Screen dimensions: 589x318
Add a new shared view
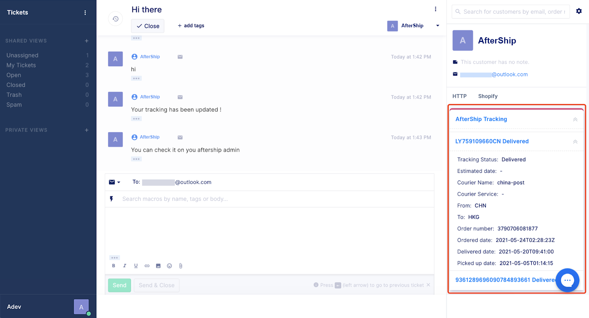87,41
